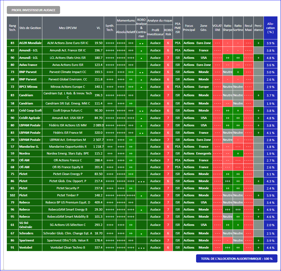The image size is (281, 271).
Task: Select Mandarine Opportunités R fund
Action: [x=68, y=147]
